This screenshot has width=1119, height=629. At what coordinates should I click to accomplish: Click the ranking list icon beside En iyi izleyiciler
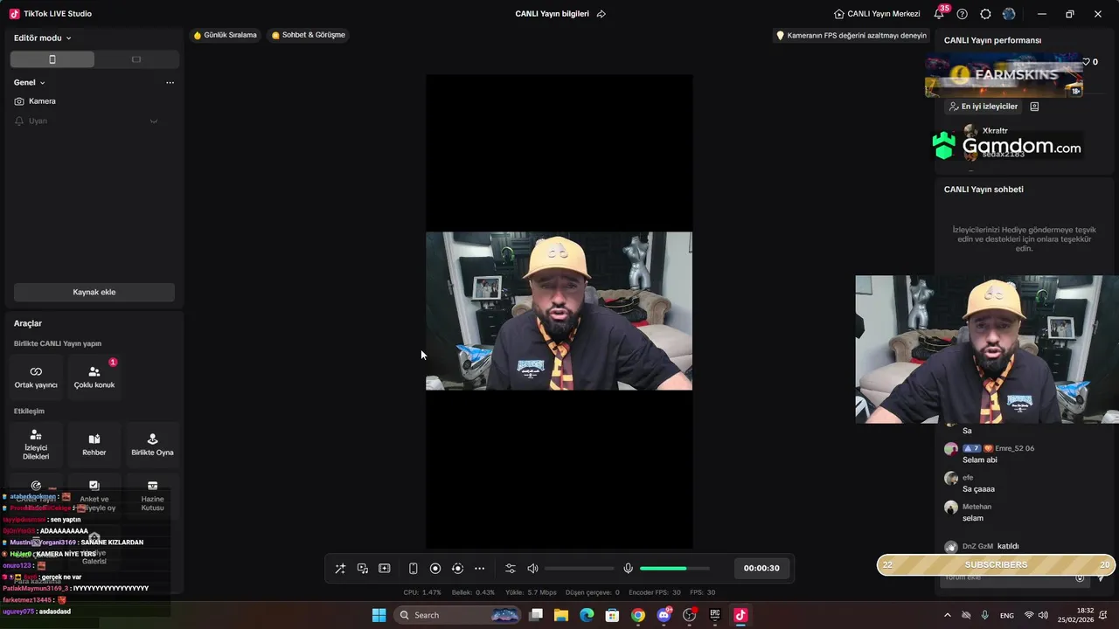pyautogui.click(x=1034, y=107)
